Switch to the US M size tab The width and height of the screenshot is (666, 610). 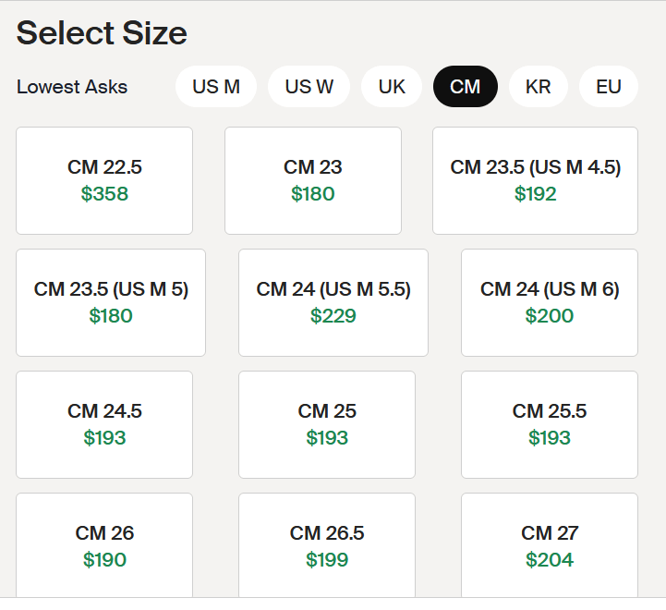coord(216,87)
